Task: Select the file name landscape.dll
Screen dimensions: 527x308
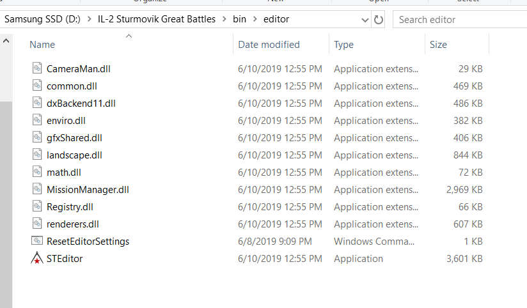Action: coord(74,155)
